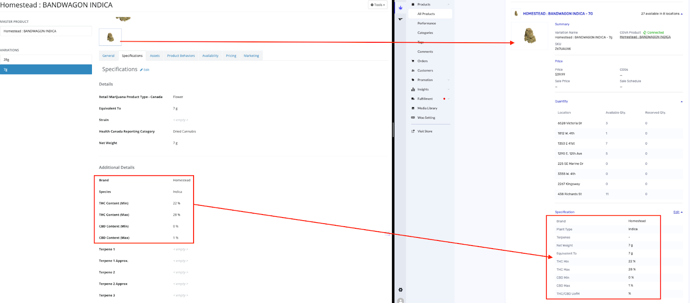
Task: Click the cannabis leaf icon in the narrow sidebar
Action: [x=400, y=8]
